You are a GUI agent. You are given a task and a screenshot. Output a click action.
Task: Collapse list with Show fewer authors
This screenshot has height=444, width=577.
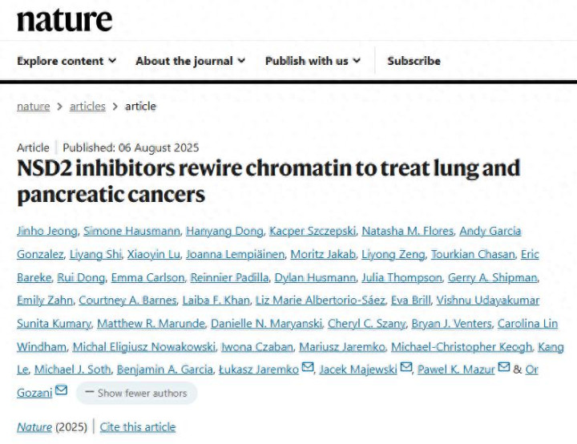[136, 394]
